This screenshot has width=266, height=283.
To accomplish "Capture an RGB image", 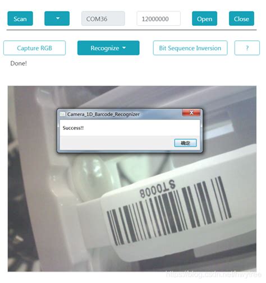I will [x=34, y=48].
